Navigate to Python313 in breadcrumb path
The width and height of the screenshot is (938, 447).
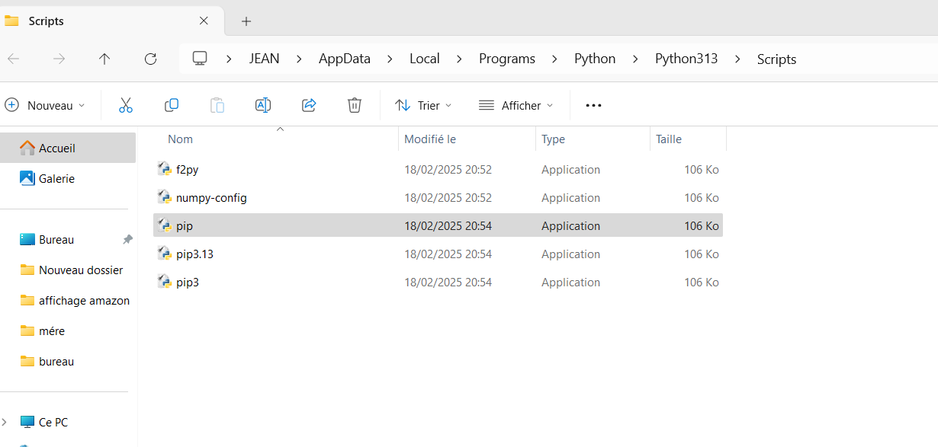[x=686, y=59]
